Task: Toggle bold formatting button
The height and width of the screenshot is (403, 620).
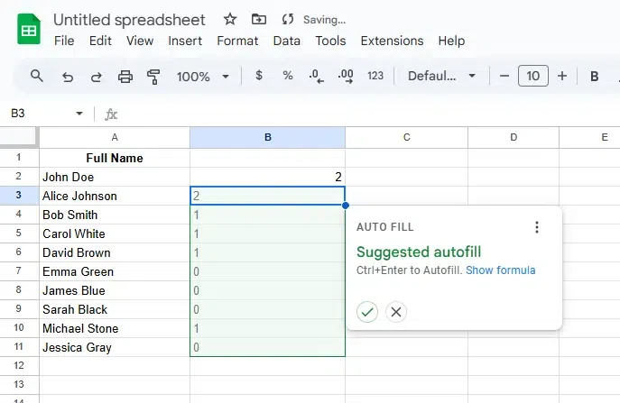Action: point(595,77)
